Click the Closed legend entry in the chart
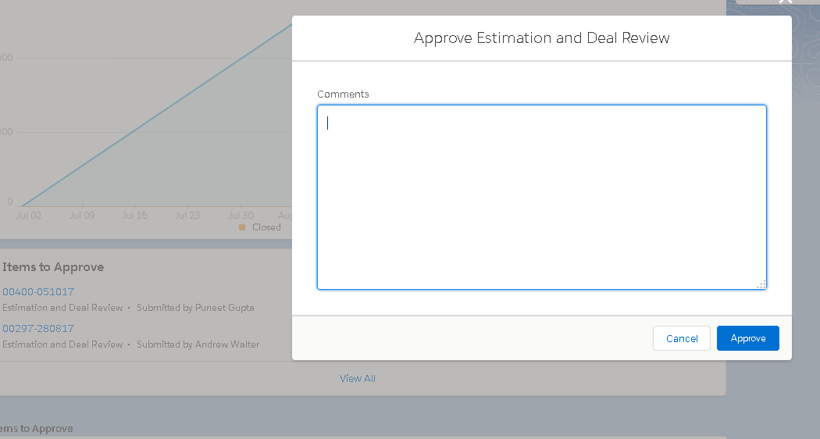The image size is (820, 439). [x=260, y=227]
